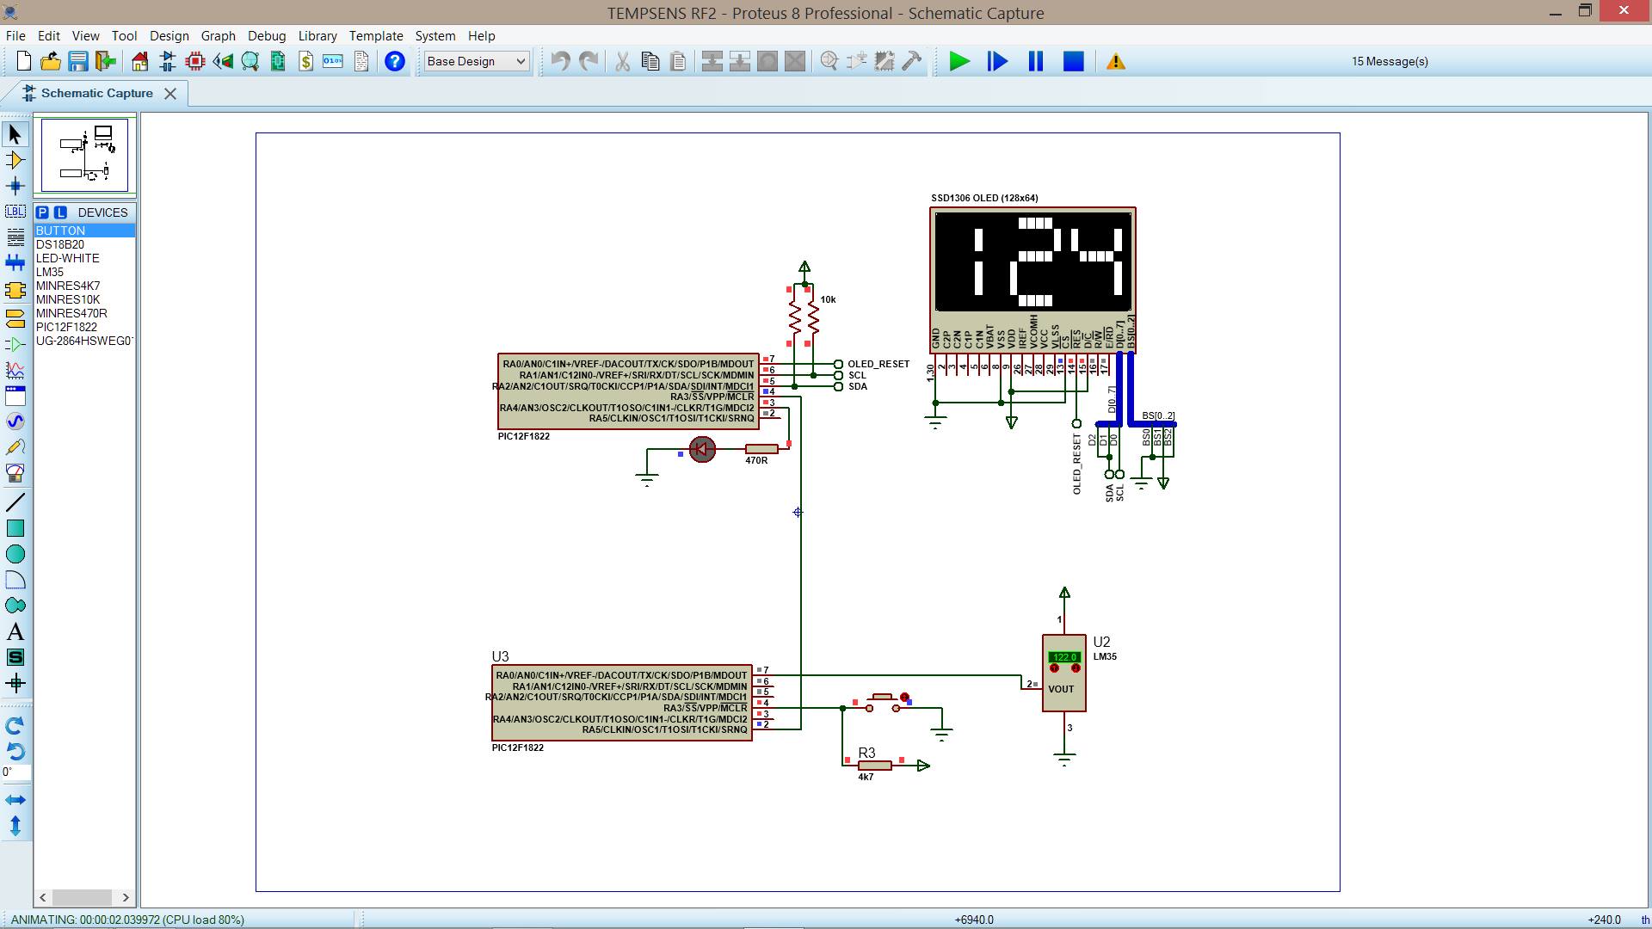Save the project using the floppy icon
Screen dimensions: 1652x929
tap(78, 61)
